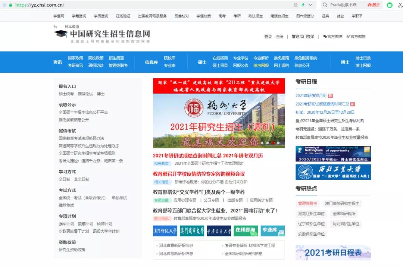
Task: Open 院校库 in the blue navigation menu
Action: click(169, 58)
